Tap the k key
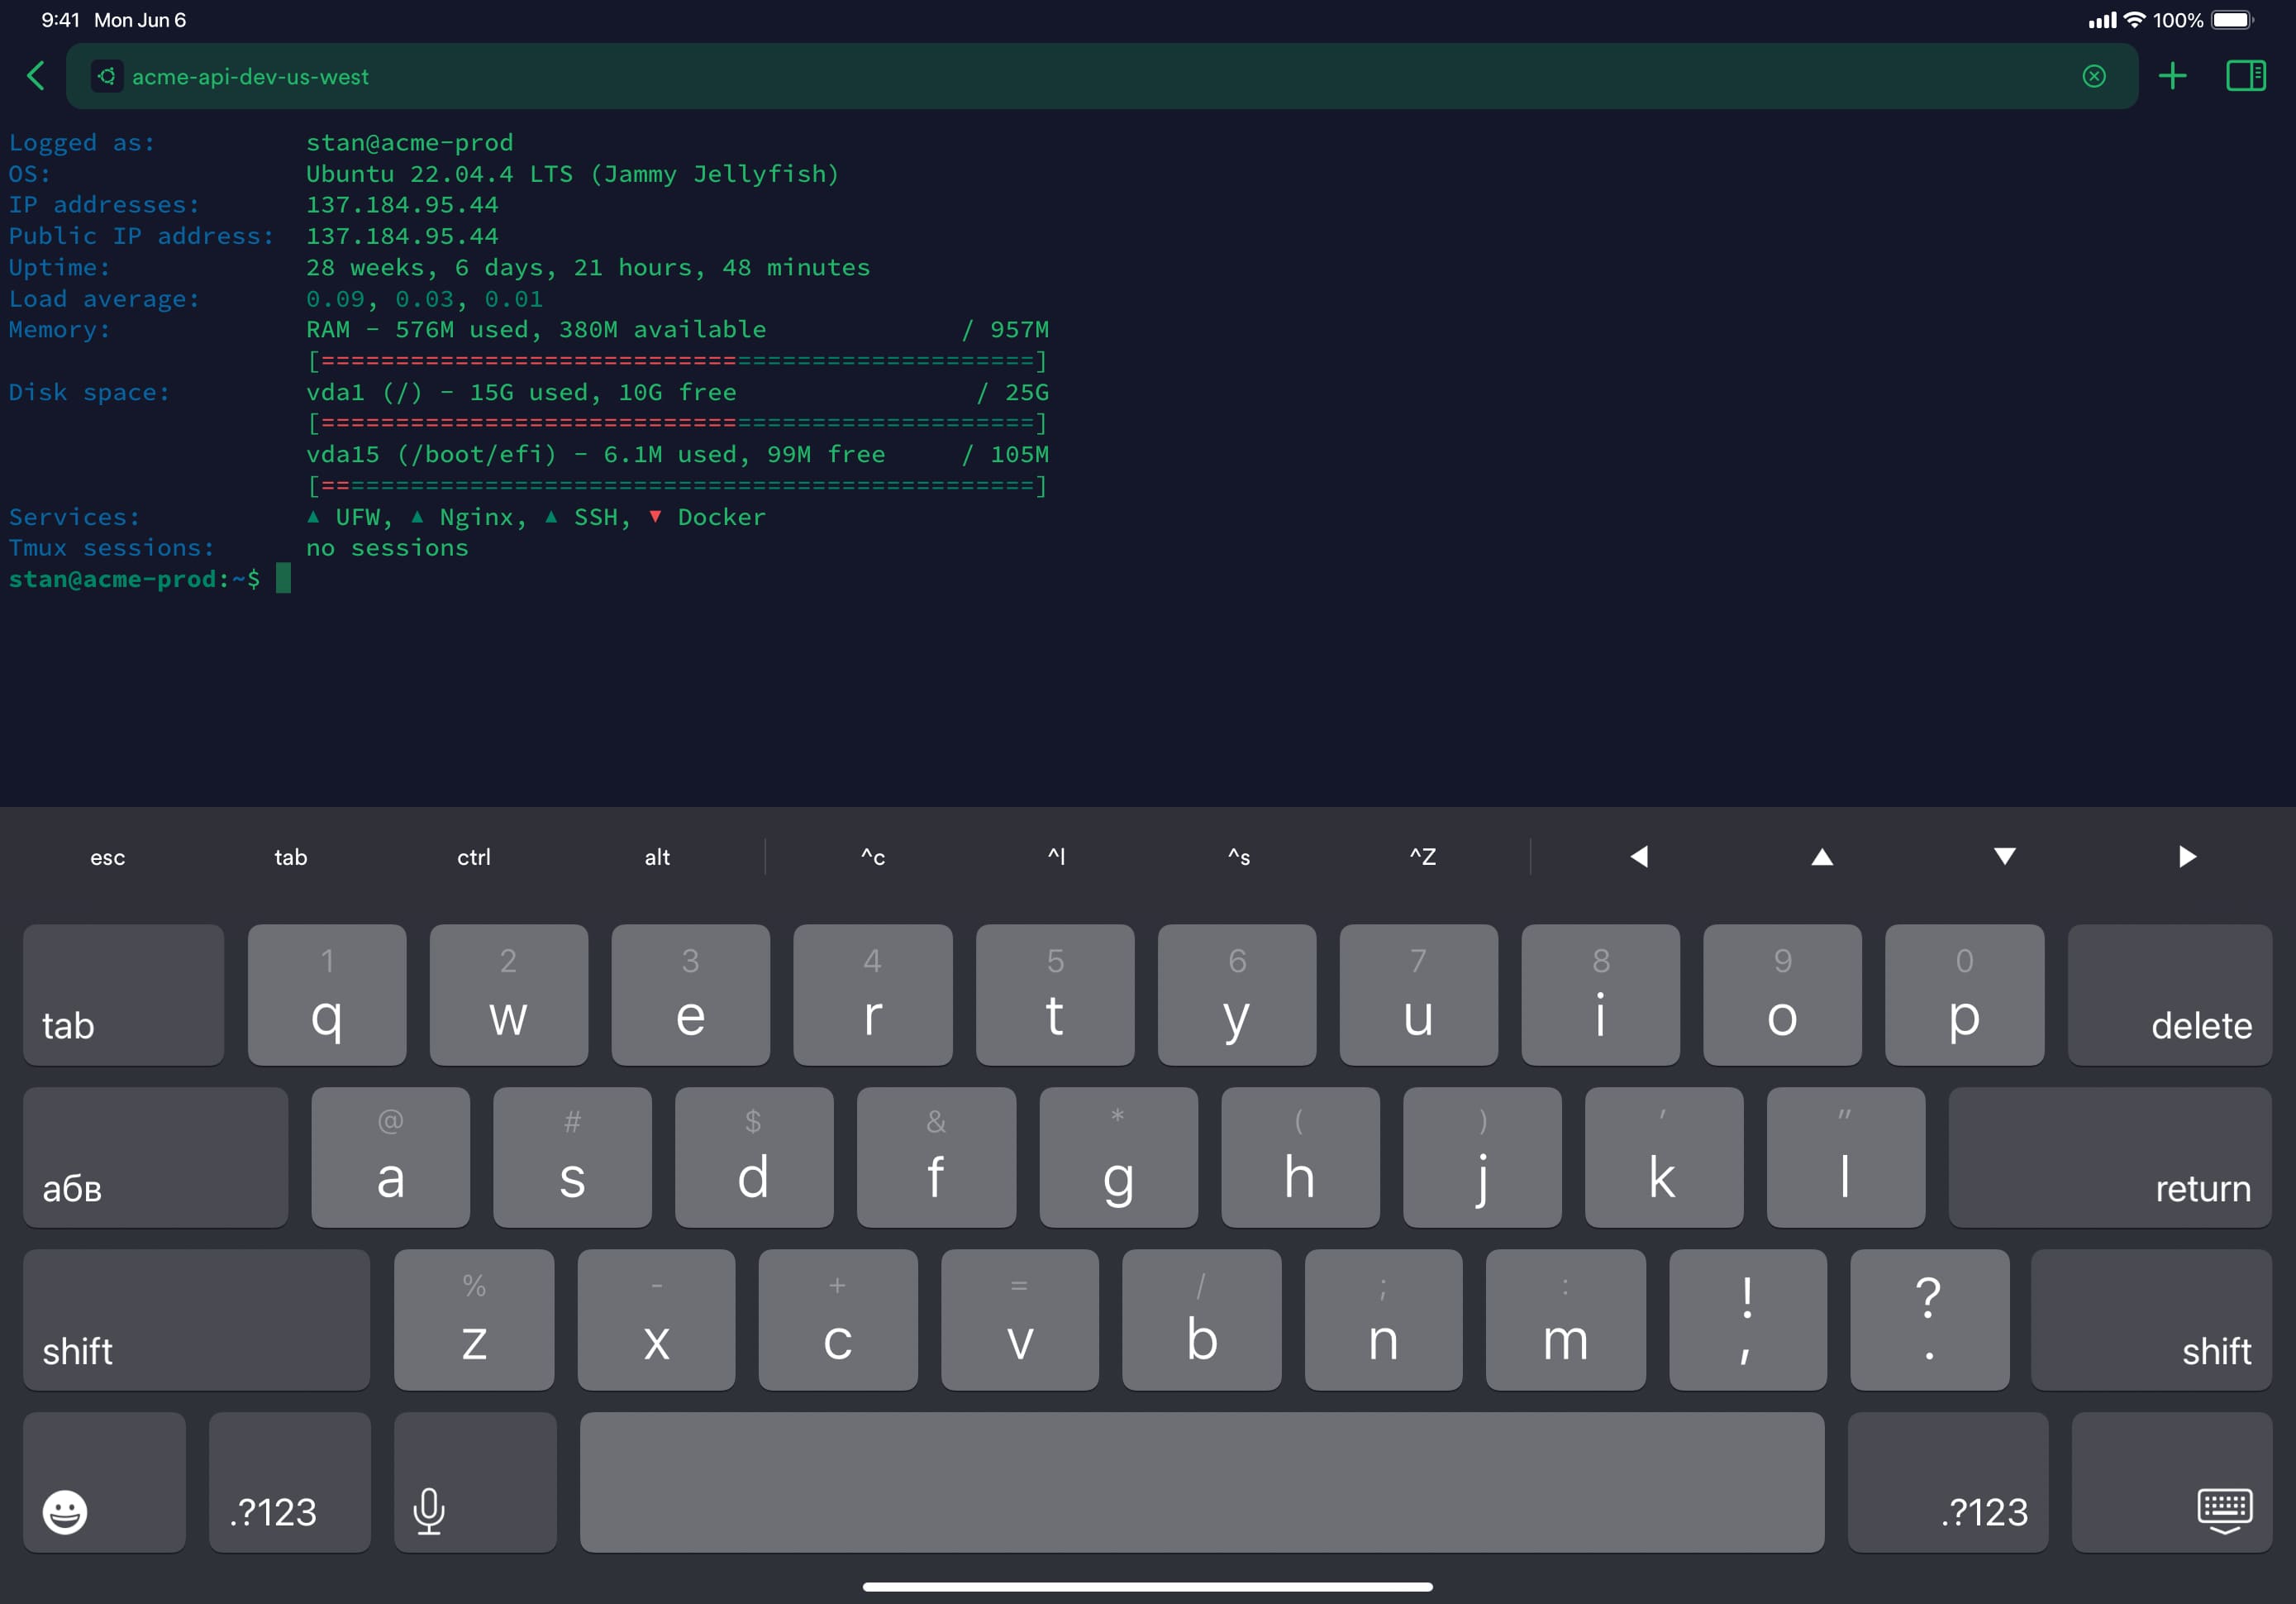Screen dimensions: 2296x1604 coord(1665,1158)
